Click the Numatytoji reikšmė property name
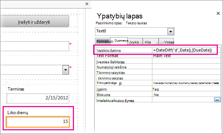This screenshot has height=134, width=223. tap(112, 67)
